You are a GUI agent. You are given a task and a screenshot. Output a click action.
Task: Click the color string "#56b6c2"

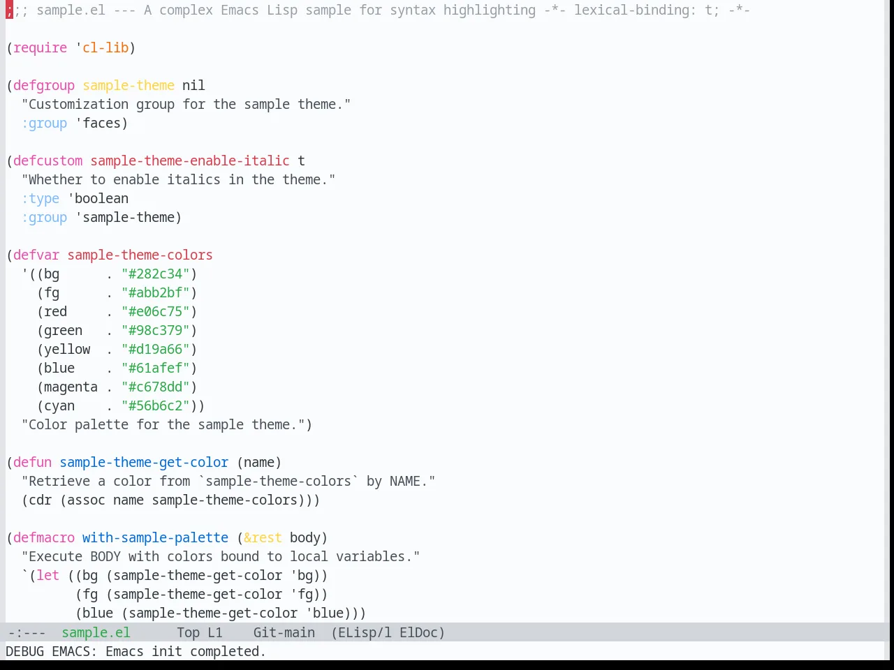156,405
